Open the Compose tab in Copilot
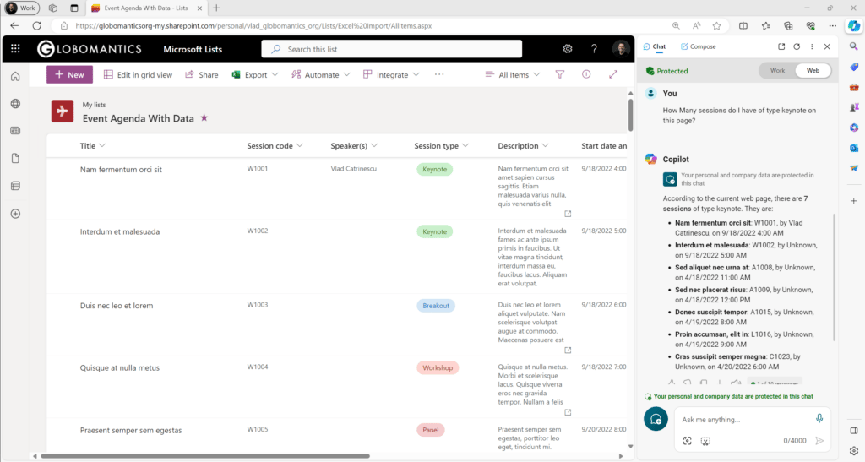The width and height of the screenshot is (865, 462). (x=698, y=46)
